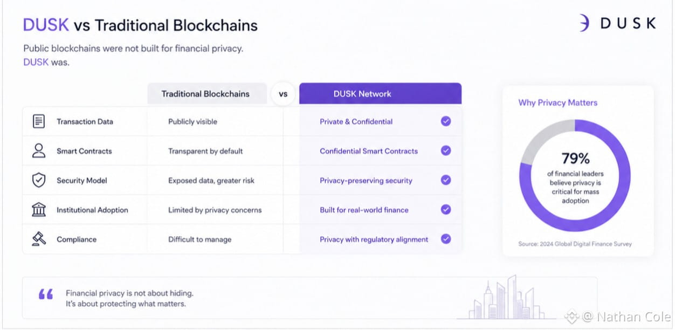Select the Traditional Blockchains column header
This screenshot has width=675, height=330.
(x=207, y=93)
